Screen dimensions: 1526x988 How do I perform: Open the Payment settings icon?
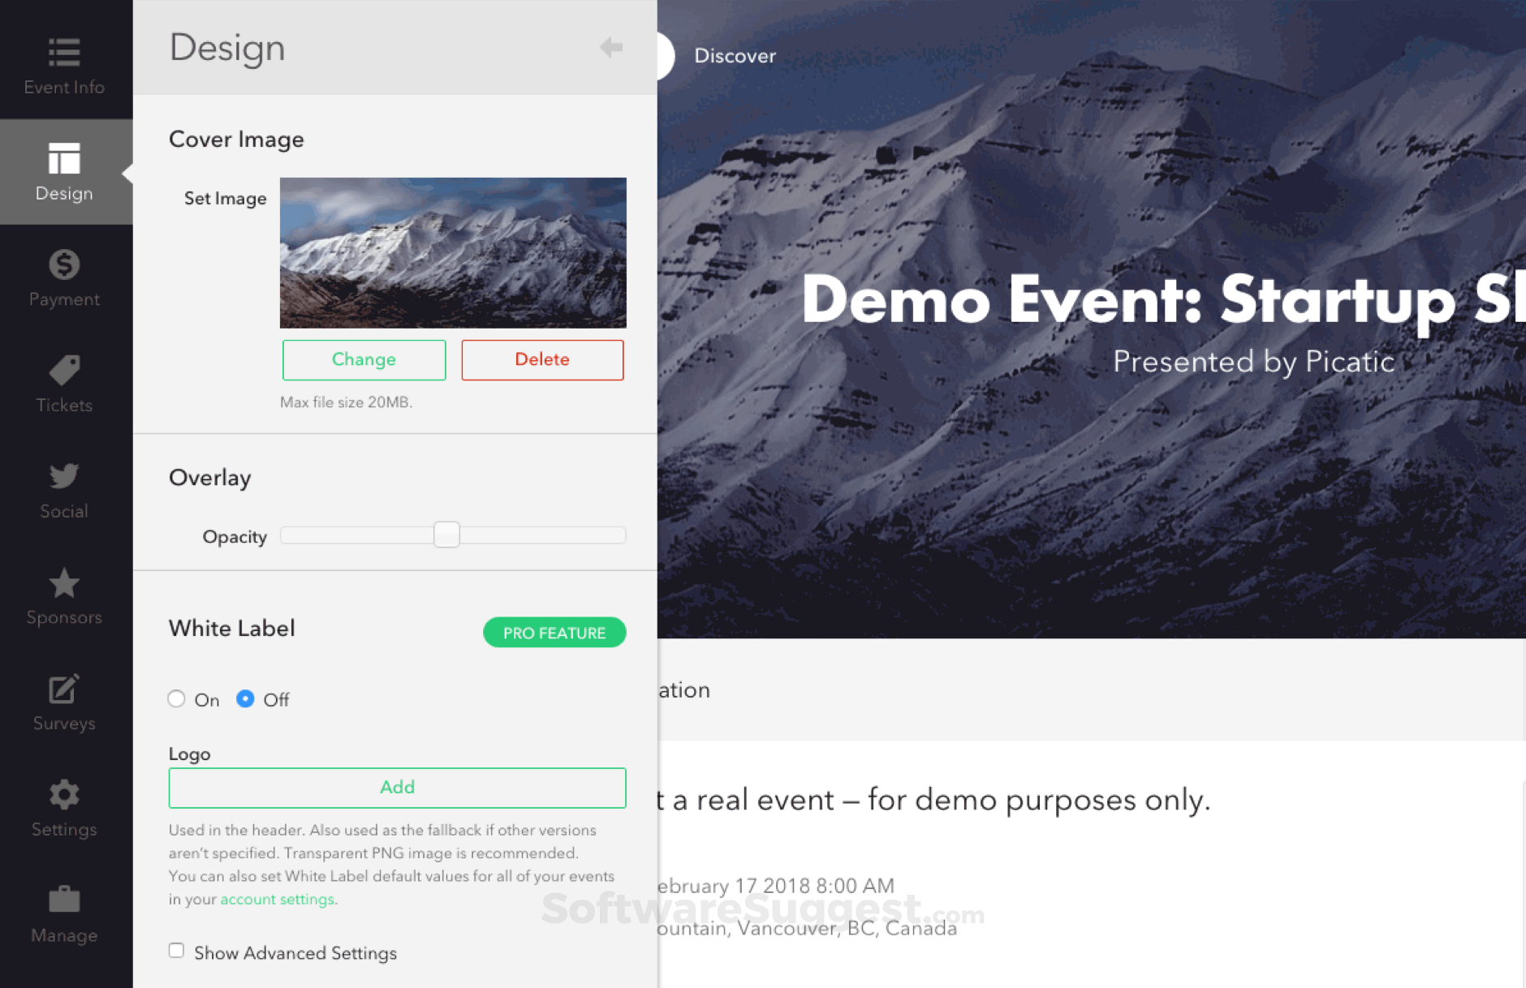pos(64,276)
